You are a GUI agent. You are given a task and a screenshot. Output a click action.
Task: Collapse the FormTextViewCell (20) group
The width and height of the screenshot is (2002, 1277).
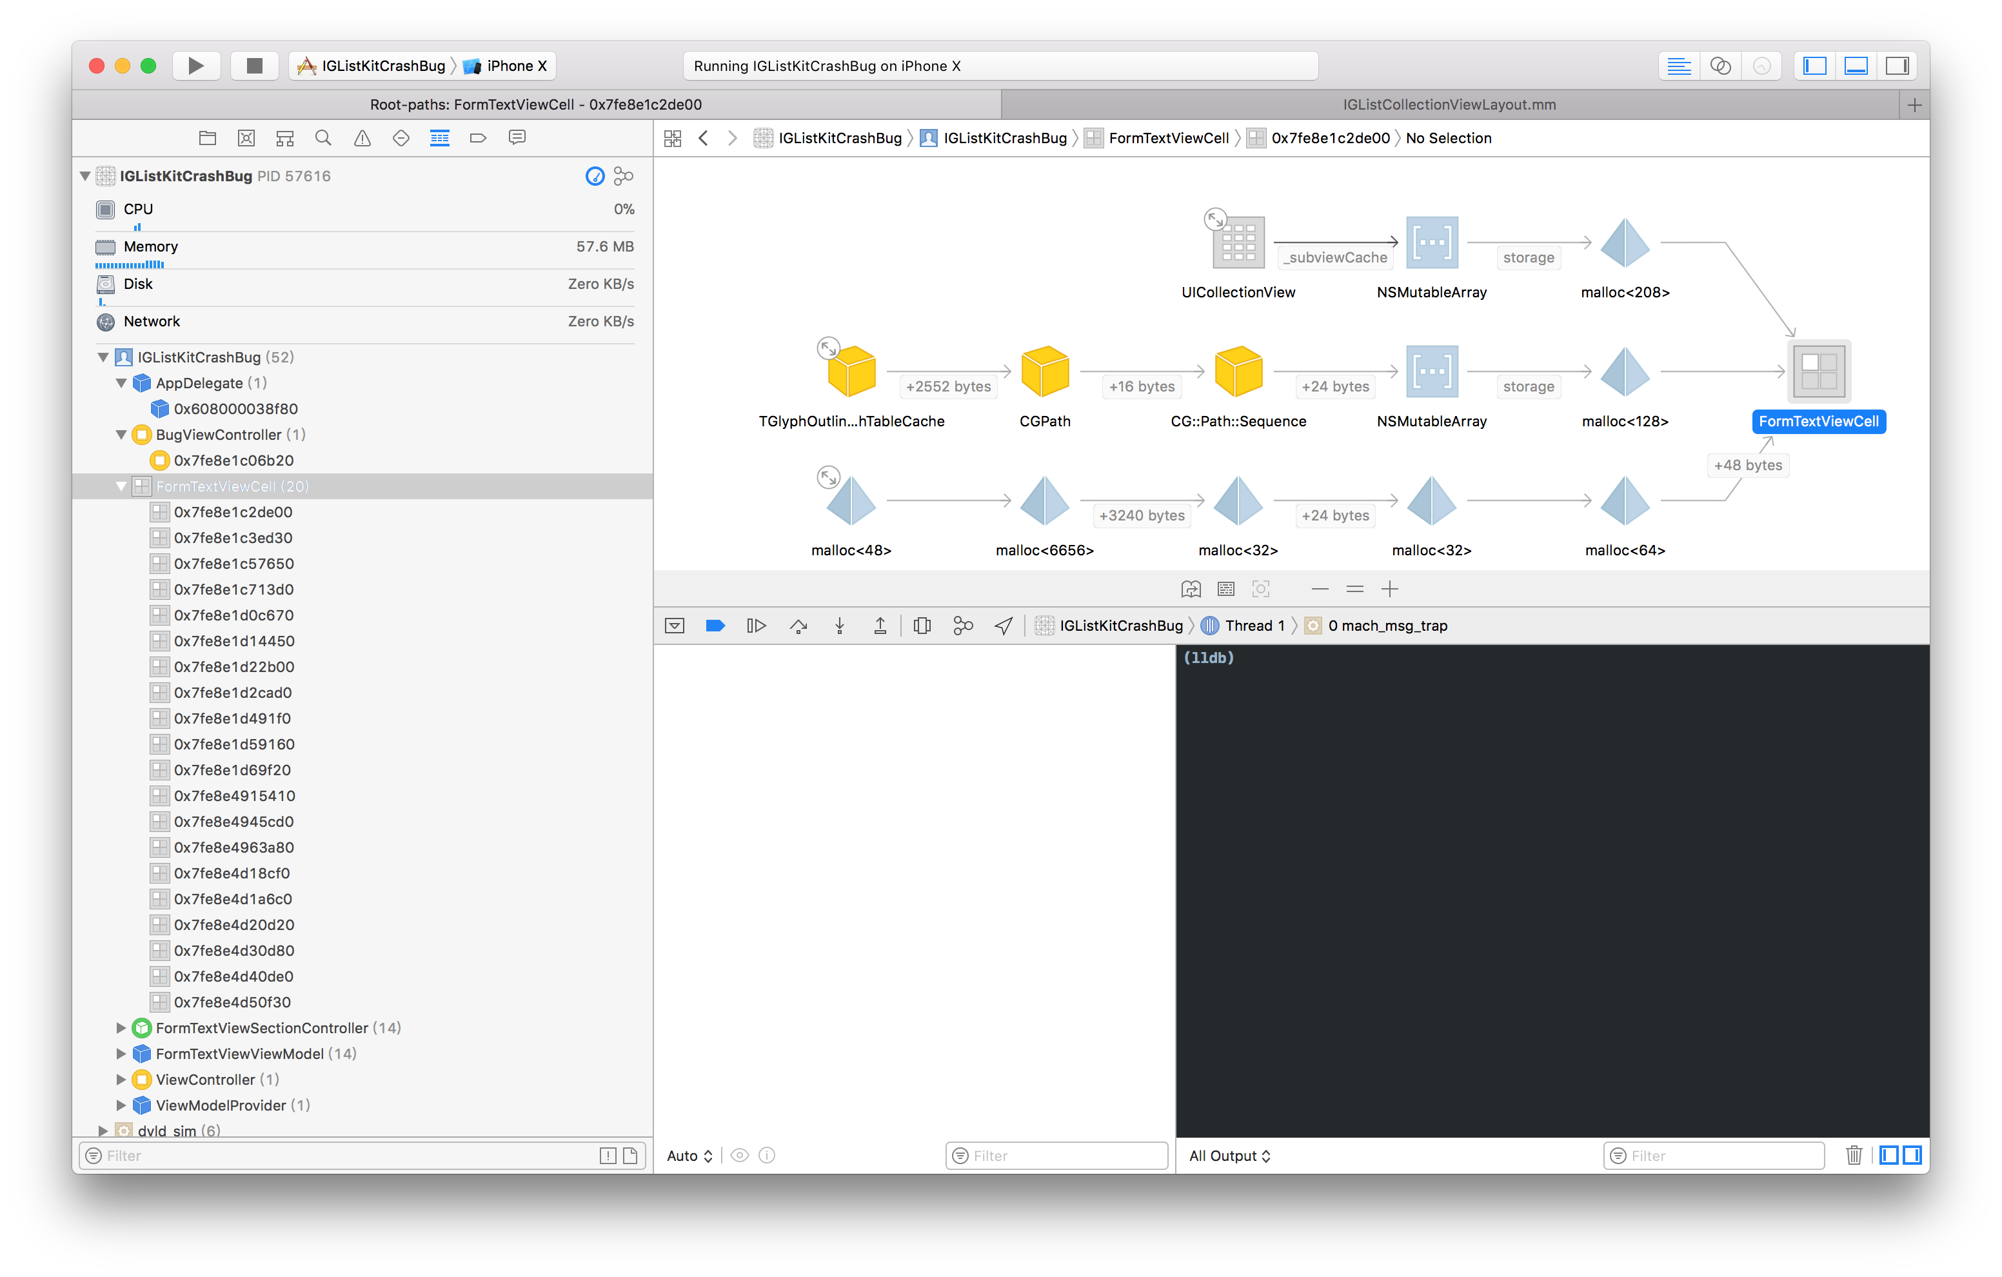pyautogui.click(x=121, y=486)
